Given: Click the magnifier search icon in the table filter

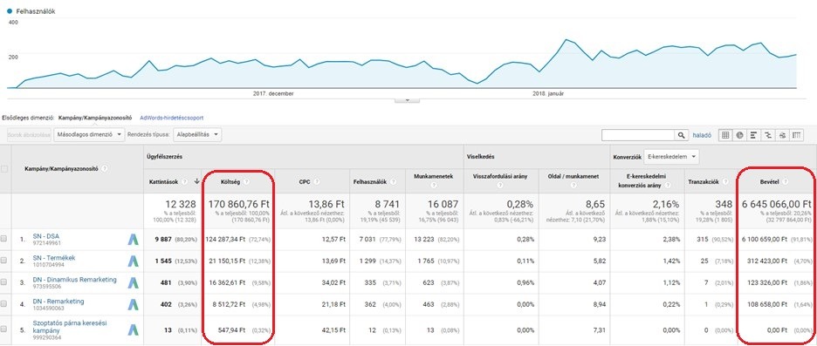Looking at the screenshot, I should pos(682,135).
